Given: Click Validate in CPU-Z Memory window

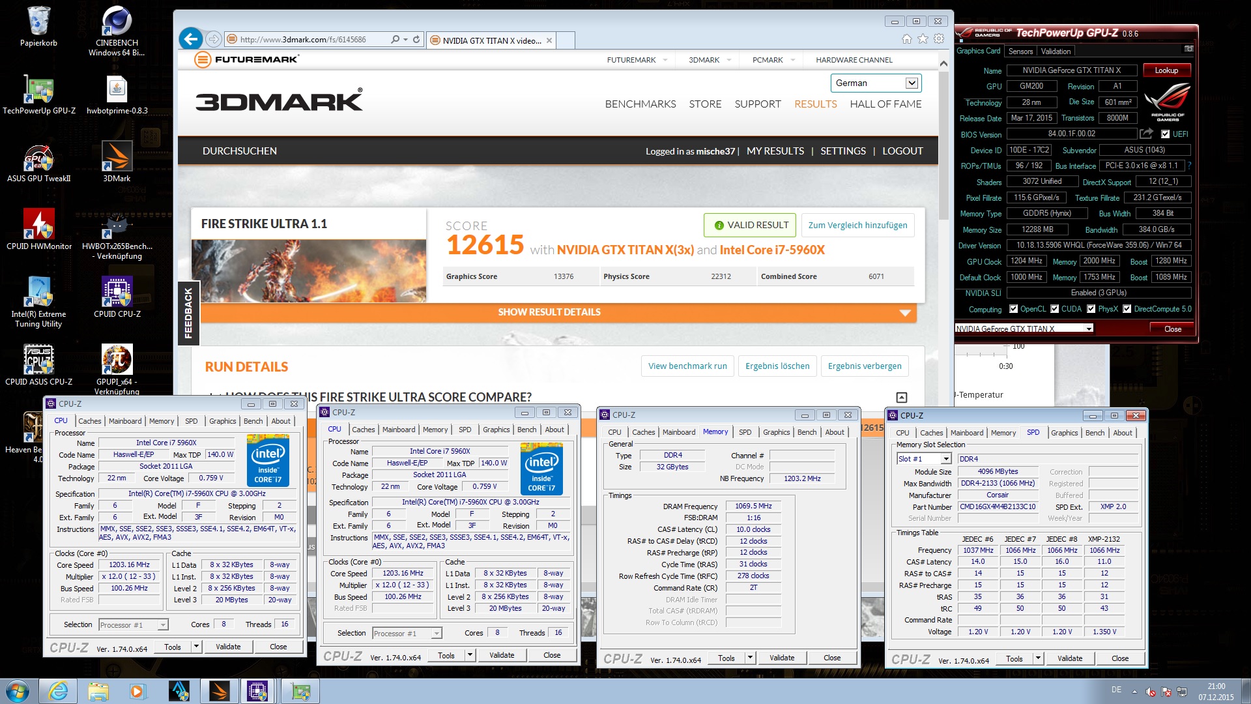Looking at the screenshot, I should click(x=782, y=658).
